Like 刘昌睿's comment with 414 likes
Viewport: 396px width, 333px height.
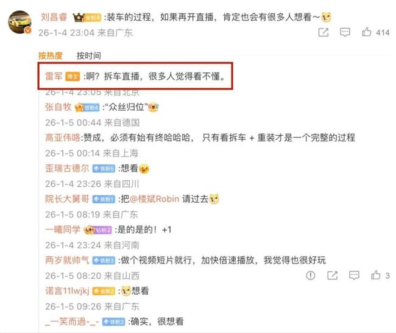[366, 32]
